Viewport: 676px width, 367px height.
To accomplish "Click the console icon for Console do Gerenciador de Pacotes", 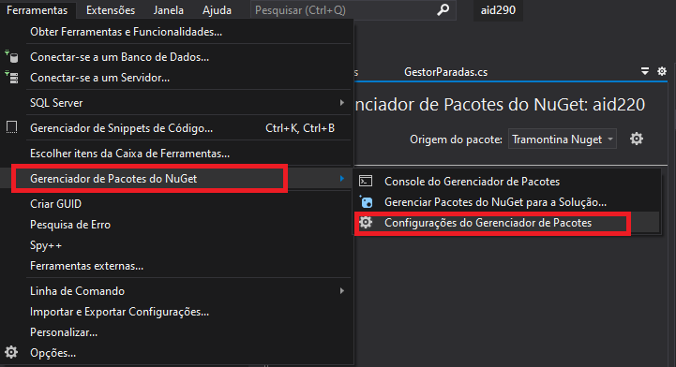I will click(366, 181).
